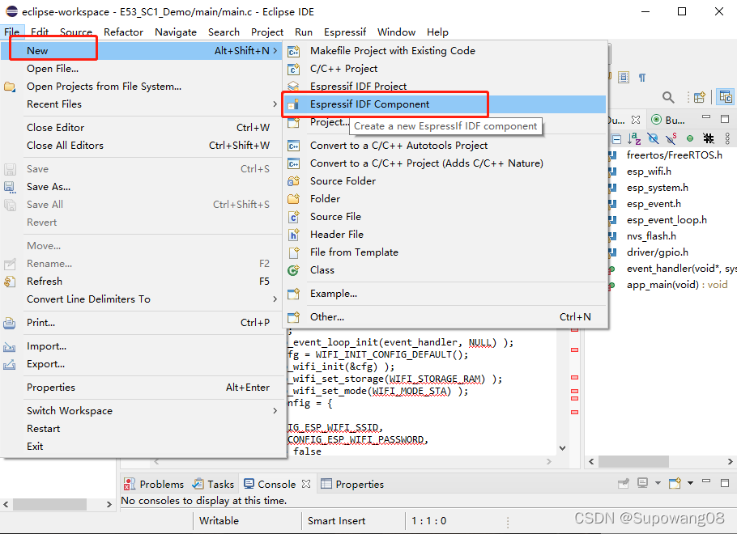Choose Espressif IDF Project entry
The height and width of the screenshot is (534, 737).
pos(445,87)
